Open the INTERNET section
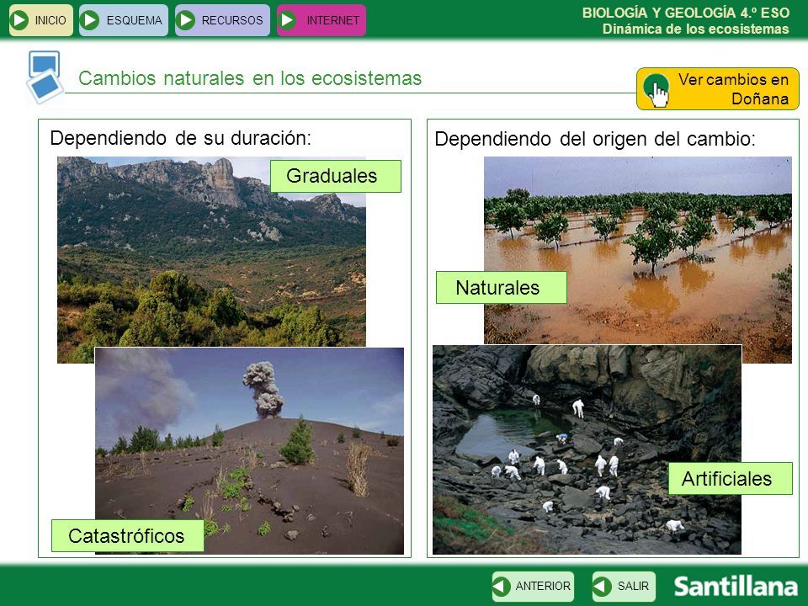808x606 pixels. coord(321,20)
